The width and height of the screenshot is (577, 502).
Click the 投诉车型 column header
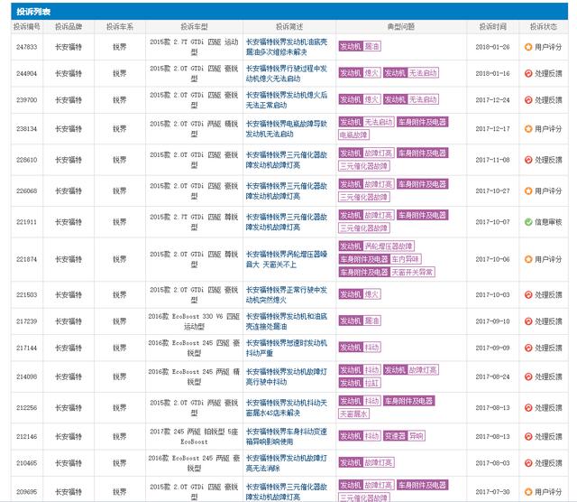pyautogui.click(x=194, y=26)
